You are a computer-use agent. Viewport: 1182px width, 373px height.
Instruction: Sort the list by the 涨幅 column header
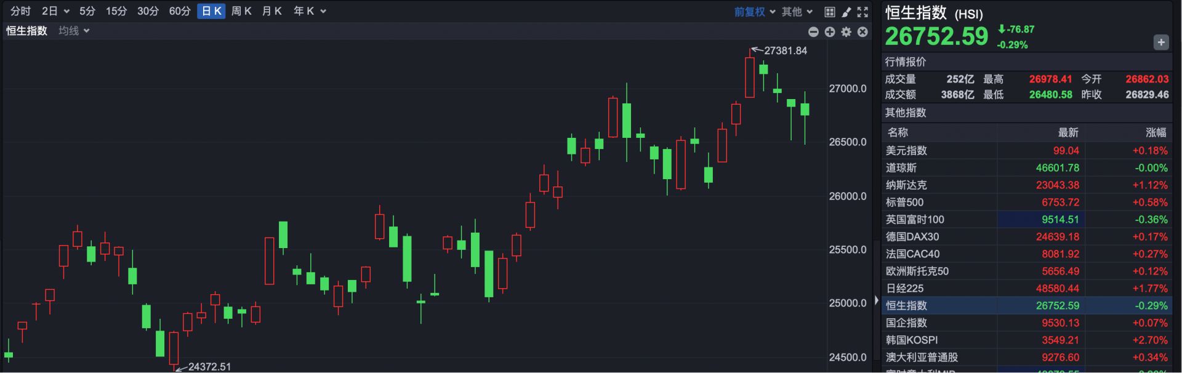[1156, 132]
